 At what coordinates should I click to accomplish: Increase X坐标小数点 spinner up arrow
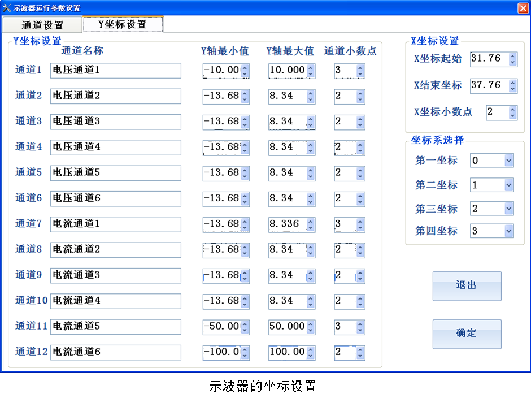(x=512, y=109)
